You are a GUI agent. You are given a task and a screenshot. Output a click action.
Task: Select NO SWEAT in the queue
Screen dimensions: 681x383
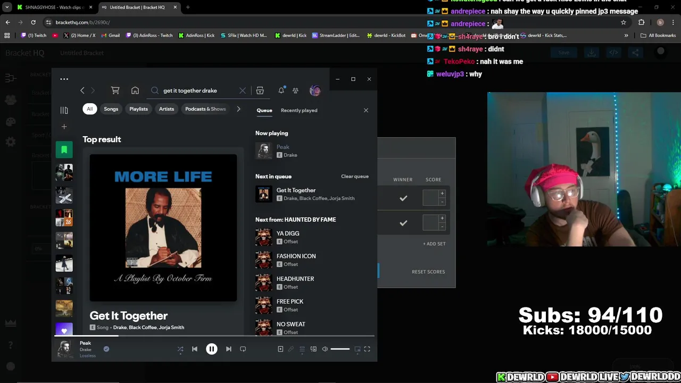click(x=312, y=327)
